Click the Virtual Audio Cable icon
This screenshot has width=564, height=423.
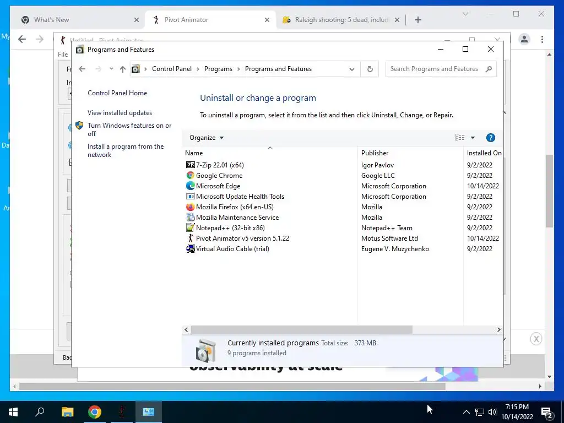coord(190,248)
